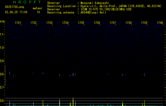Image resolution: width=166 pixels, height=106 pixels.
Task: Click the meteor echo between 1737 and 1738
Action: 123,75
